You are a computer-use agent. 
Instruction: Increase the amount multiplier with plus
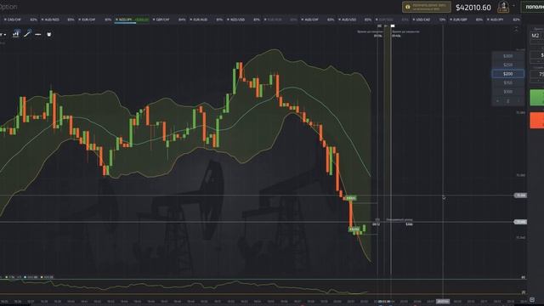coord(518,101)
